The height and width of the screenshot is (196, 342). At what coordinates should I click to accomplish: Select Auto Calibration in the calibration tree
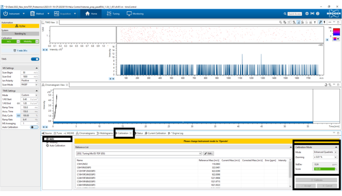click(56, 146)
